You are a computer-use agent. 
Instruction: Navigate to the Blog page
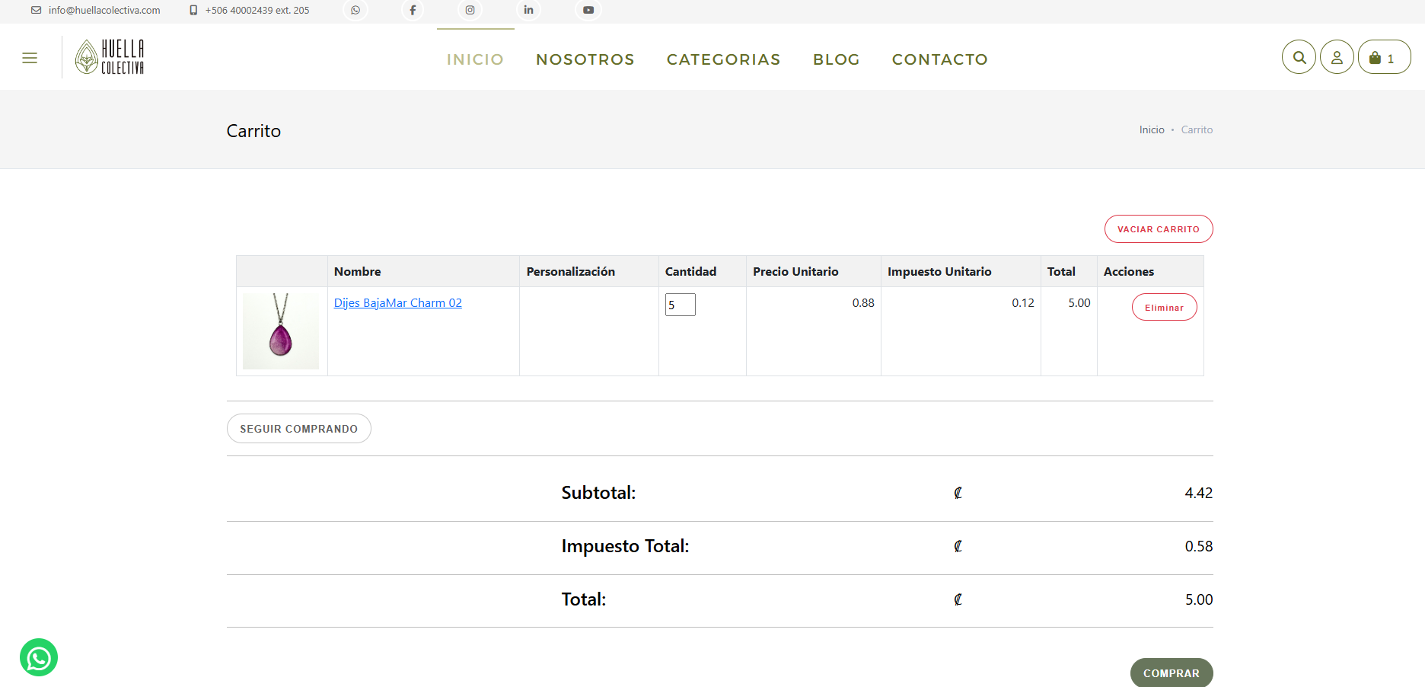(x=836, y=59)
